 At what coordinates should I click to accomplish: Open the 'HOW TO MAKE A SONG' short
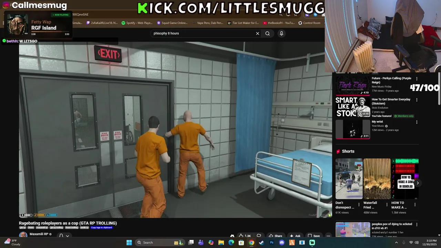pyautogui.click(x=405, y=179)
